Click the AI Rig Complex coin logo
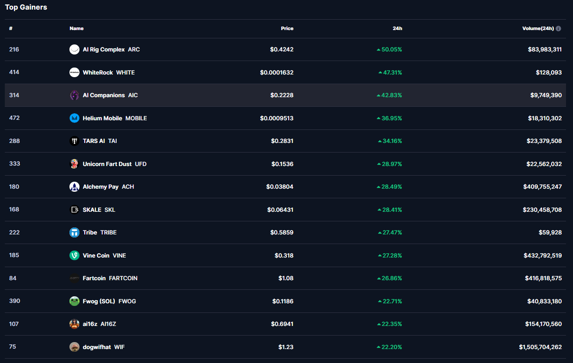 pos(74,49)
